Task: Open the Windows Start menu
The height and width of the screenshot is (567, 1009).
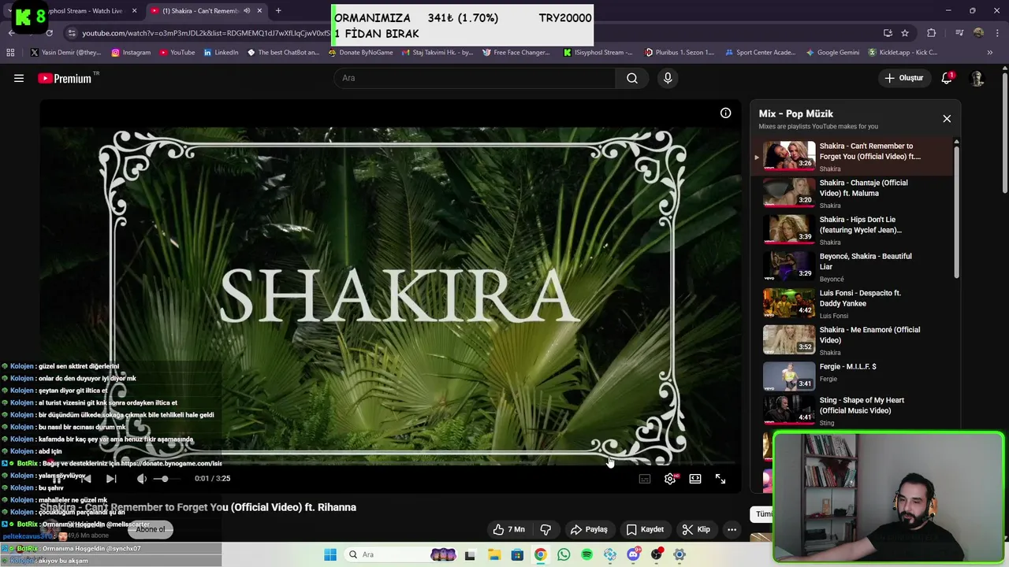Action: coord(330,554)
